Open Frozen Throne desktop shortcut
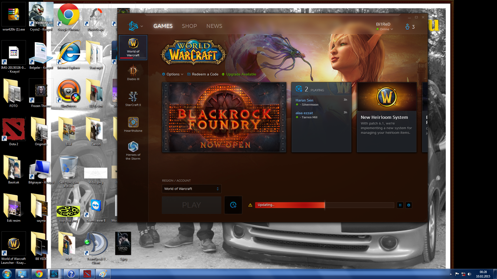This screenshot has width=497, height=279. (41, 94)
